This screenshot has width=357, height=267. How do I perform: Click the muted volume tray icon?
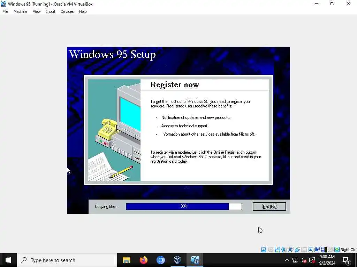point(303,260)
